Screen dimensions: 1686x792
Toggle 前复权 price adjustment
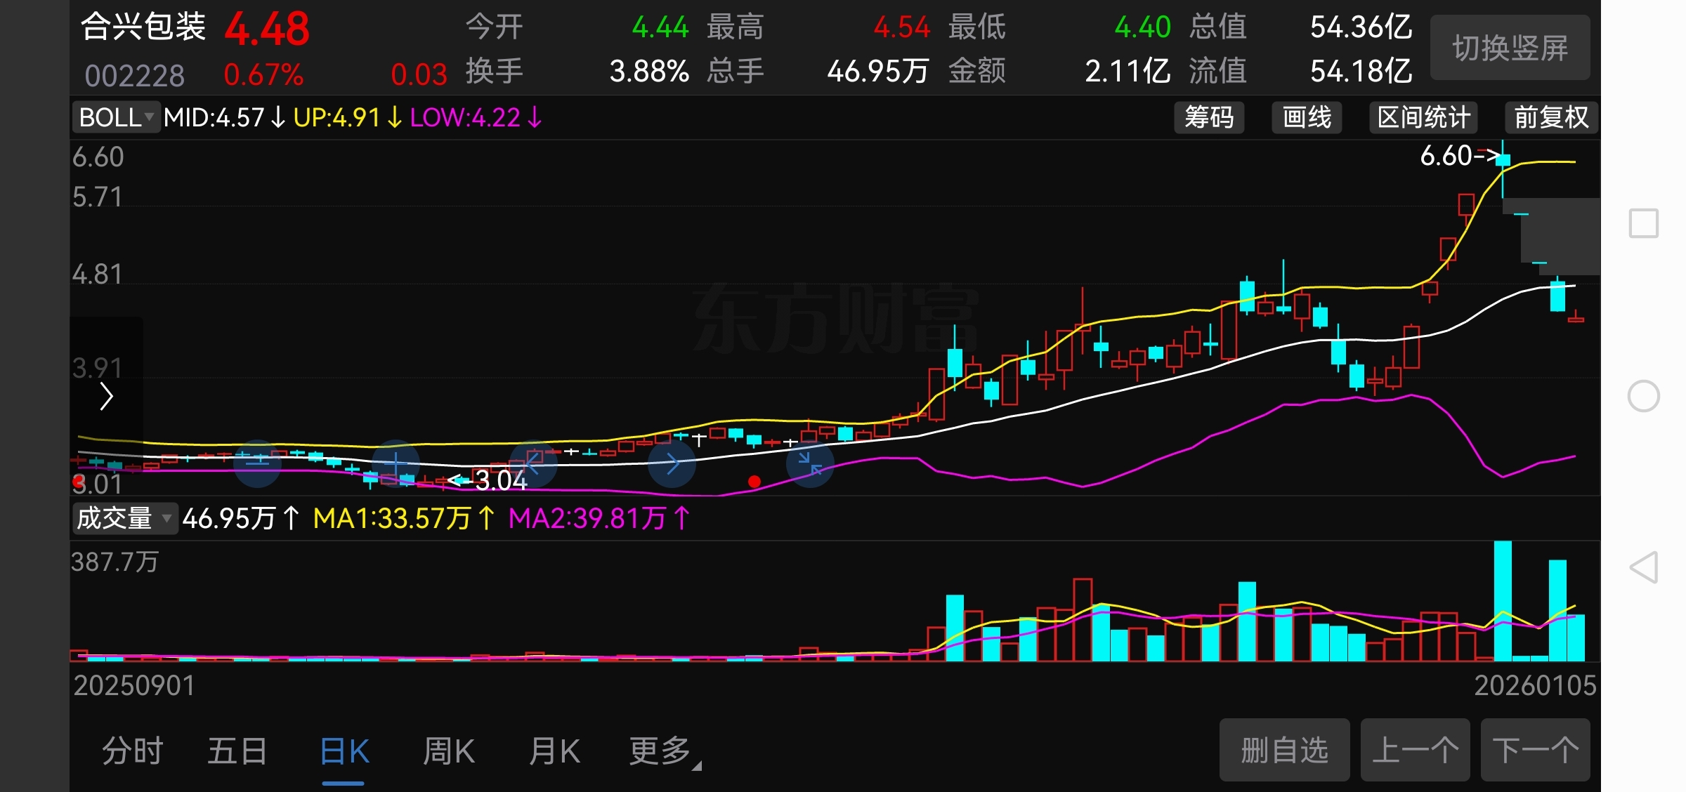click(1550, 117)
